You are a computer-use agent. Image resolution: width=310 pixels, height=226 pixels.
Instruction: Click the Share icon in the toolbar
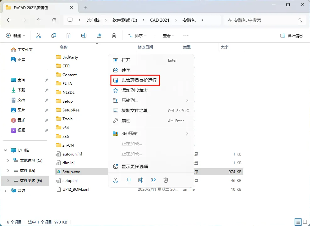pos(99,36)
